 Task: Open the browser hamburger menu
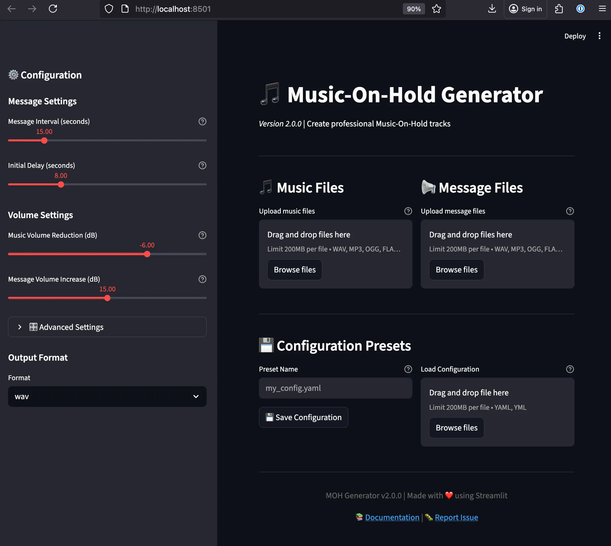pos(602,9)
